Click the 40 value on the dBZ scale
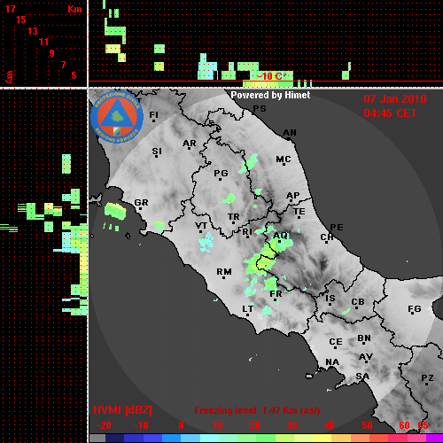 (330, 425)
